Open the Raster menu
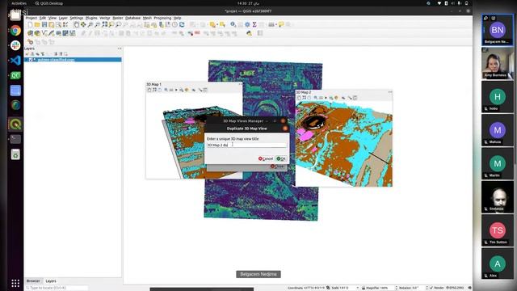 (118, 18)
